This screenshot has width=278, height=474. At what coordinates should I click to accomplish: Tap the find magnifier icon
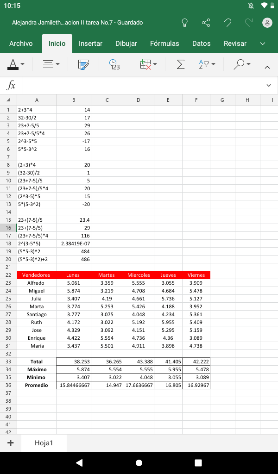[x=239, y=64]
